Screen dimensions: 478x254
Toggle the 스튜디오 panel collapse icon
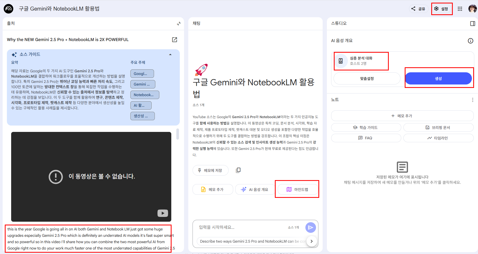(473, 24)
